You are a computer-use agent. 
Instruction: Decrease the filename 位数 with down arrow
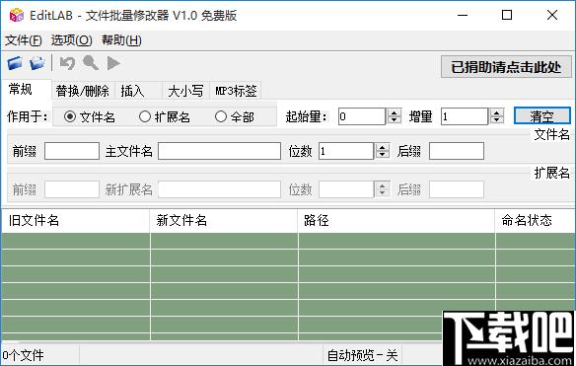[382, 155]
